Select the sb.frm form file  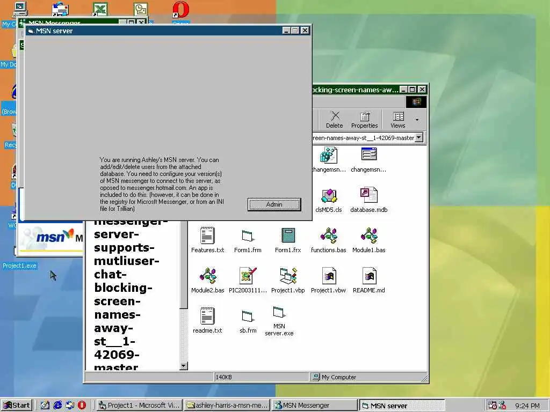pos(248,321)
